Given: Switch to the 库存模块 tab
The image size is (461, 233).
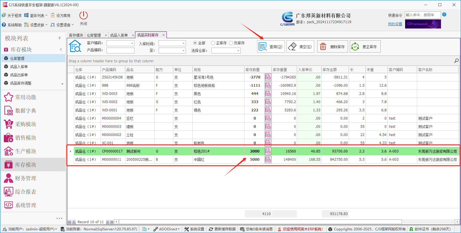Looking at the screenshot, I should (x=76, y=35).
